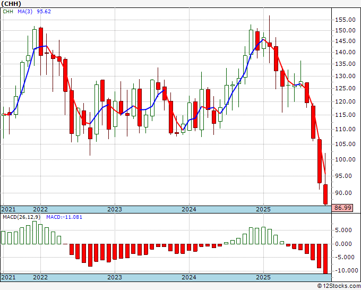Click the 120.00 price axis label
The height and width of the screenshot is (290, 361).
(x=345, y=101)
